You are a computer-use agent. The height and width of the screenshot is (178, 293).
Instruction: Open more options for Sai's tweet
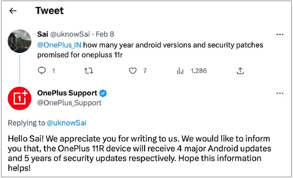point(279,34)
